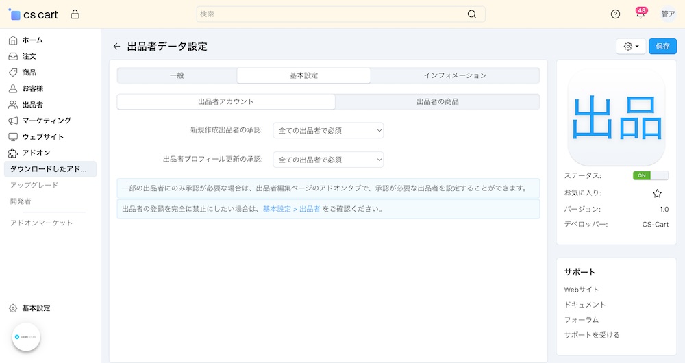This screenshot has width=685, height=363.
Task: Click the DEMO STORE round badge
Action: click(x=26, y=337)
